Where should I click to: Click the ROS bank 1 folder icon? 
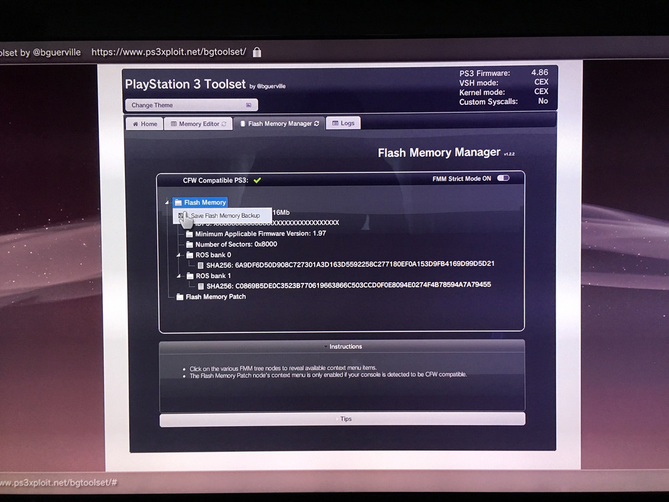coord(190,275)
